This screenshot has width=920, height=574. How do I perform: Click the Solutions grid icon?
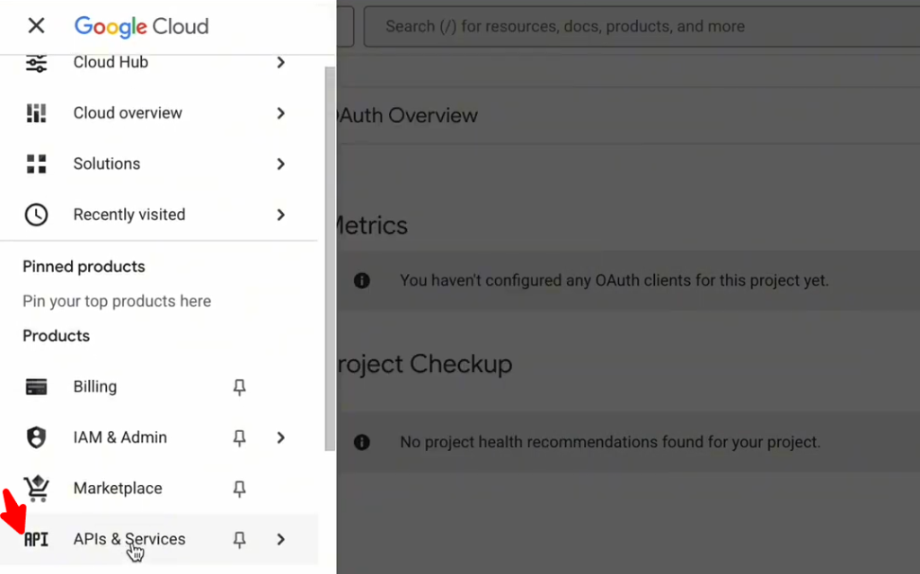[x=36, y=163]
